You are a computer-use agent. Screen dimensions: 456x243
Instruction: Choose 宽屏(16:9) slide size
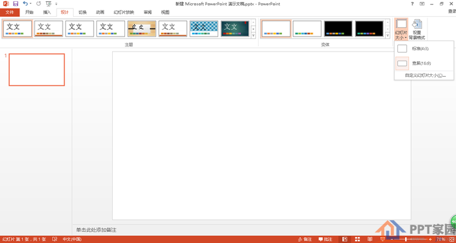pyautogui.click(x=424, y=63)
